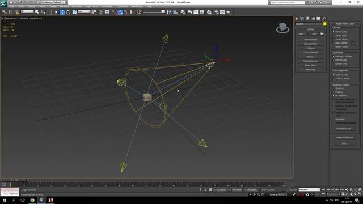Click the Mirror tool icon
This screenshot has width=363, height=204.
click(x=169, y=12)
